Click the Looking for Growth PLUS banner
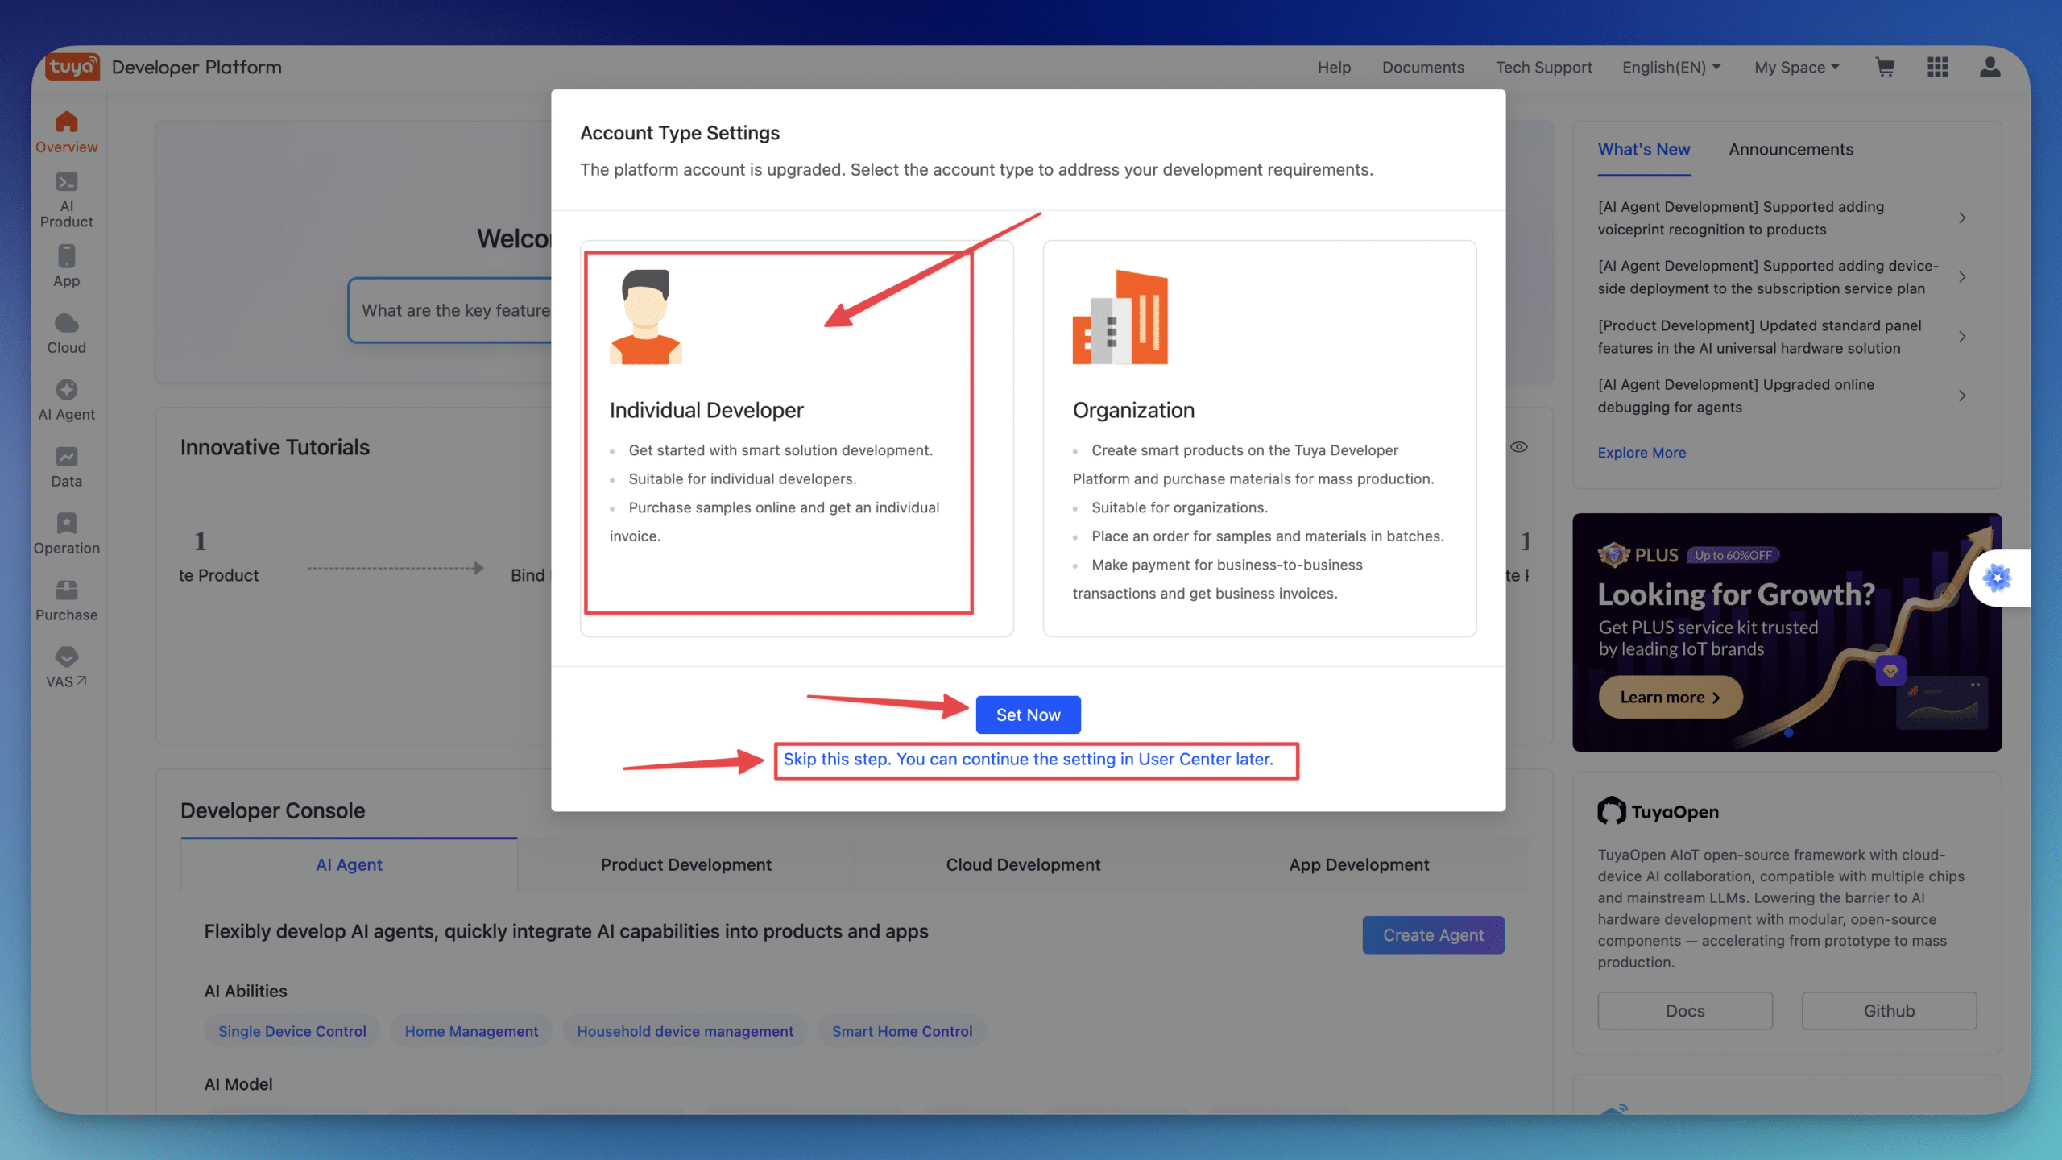 tap(1787, 632)
